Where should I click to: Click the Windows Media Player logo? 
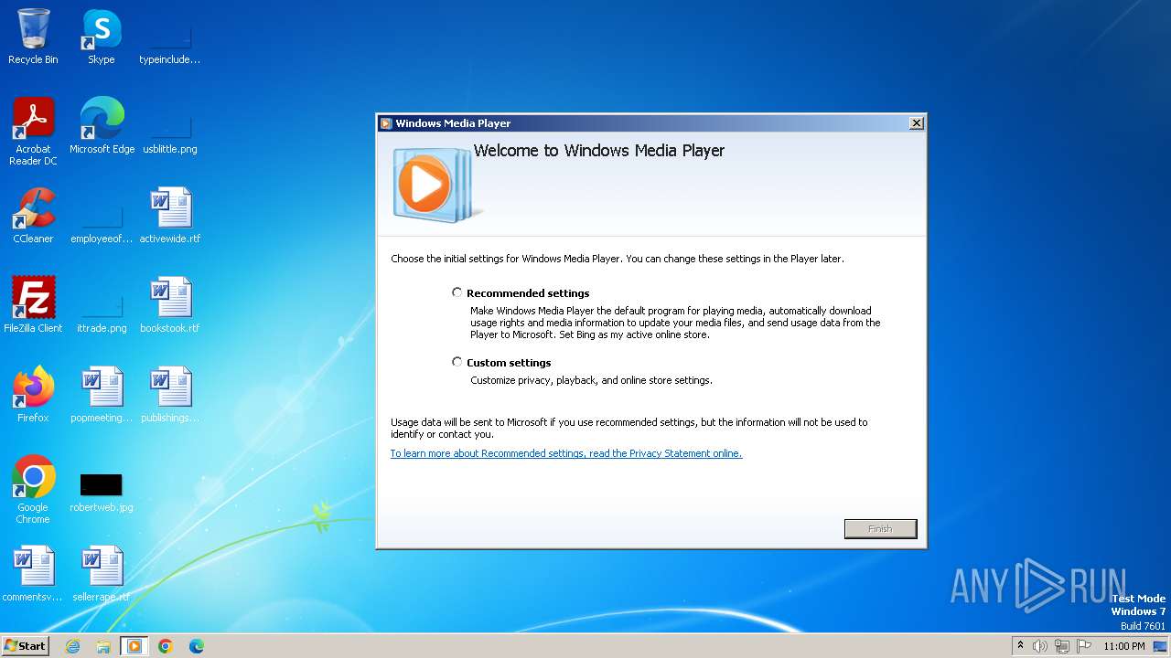pyautogui.click(x=435, y=186)
